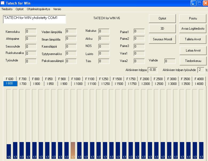Viewport: 208px width, 161px height.
Task: Close the Tatech for Win window
Action: (206, 3)
